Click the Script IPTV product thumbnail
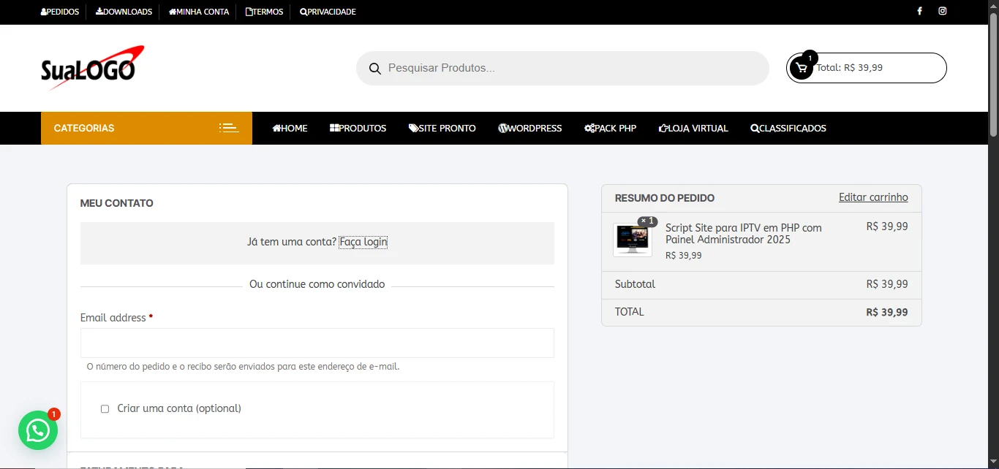 (632, 238)
